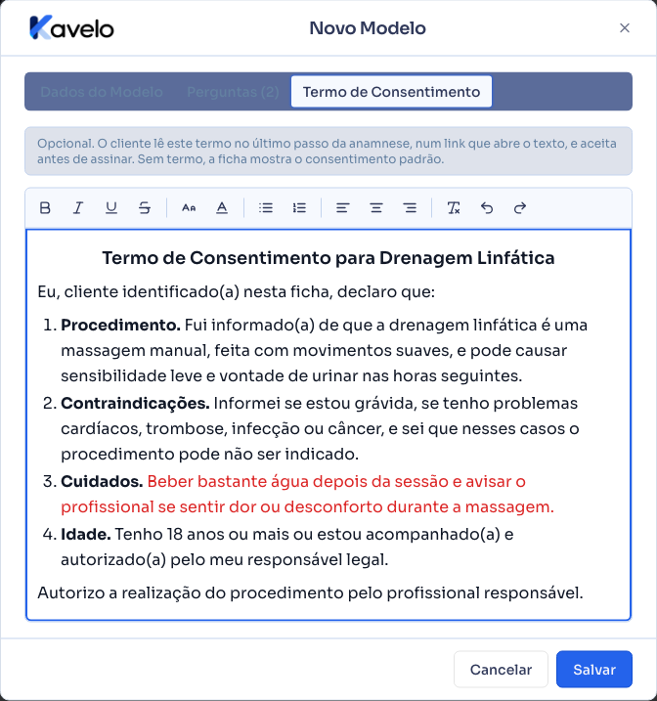Clear text formatting
This screenshot has height=701, width=657.
coord(454,208)
